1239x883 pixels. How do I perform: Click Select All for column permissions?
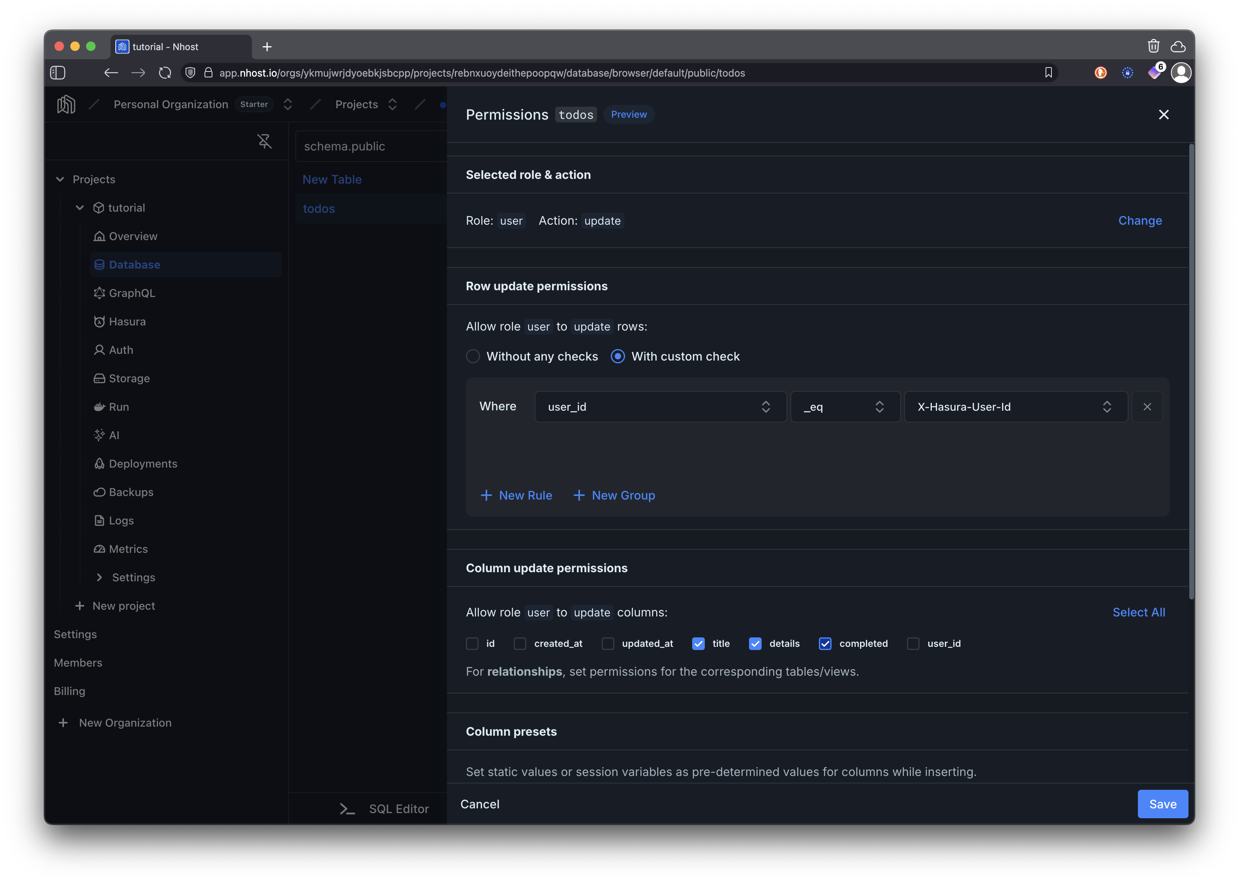pos(1138,612)
